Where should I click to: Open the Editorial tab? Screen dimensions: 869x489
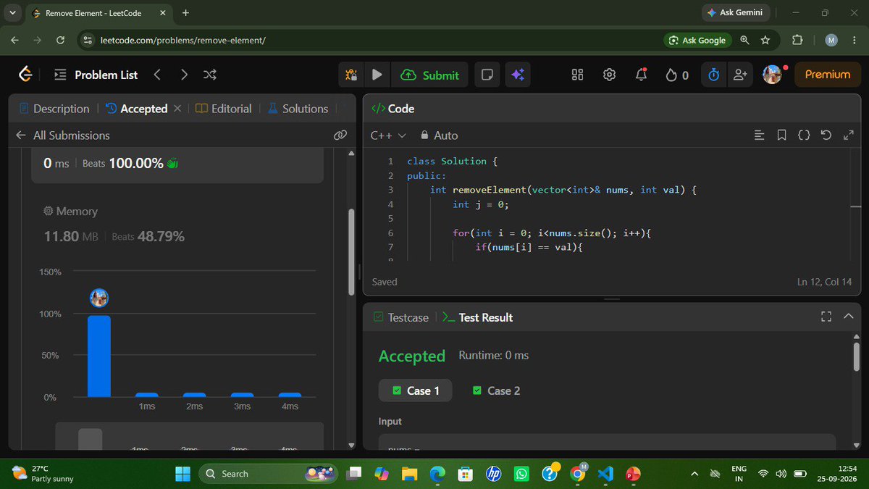[x=224, y=109]
